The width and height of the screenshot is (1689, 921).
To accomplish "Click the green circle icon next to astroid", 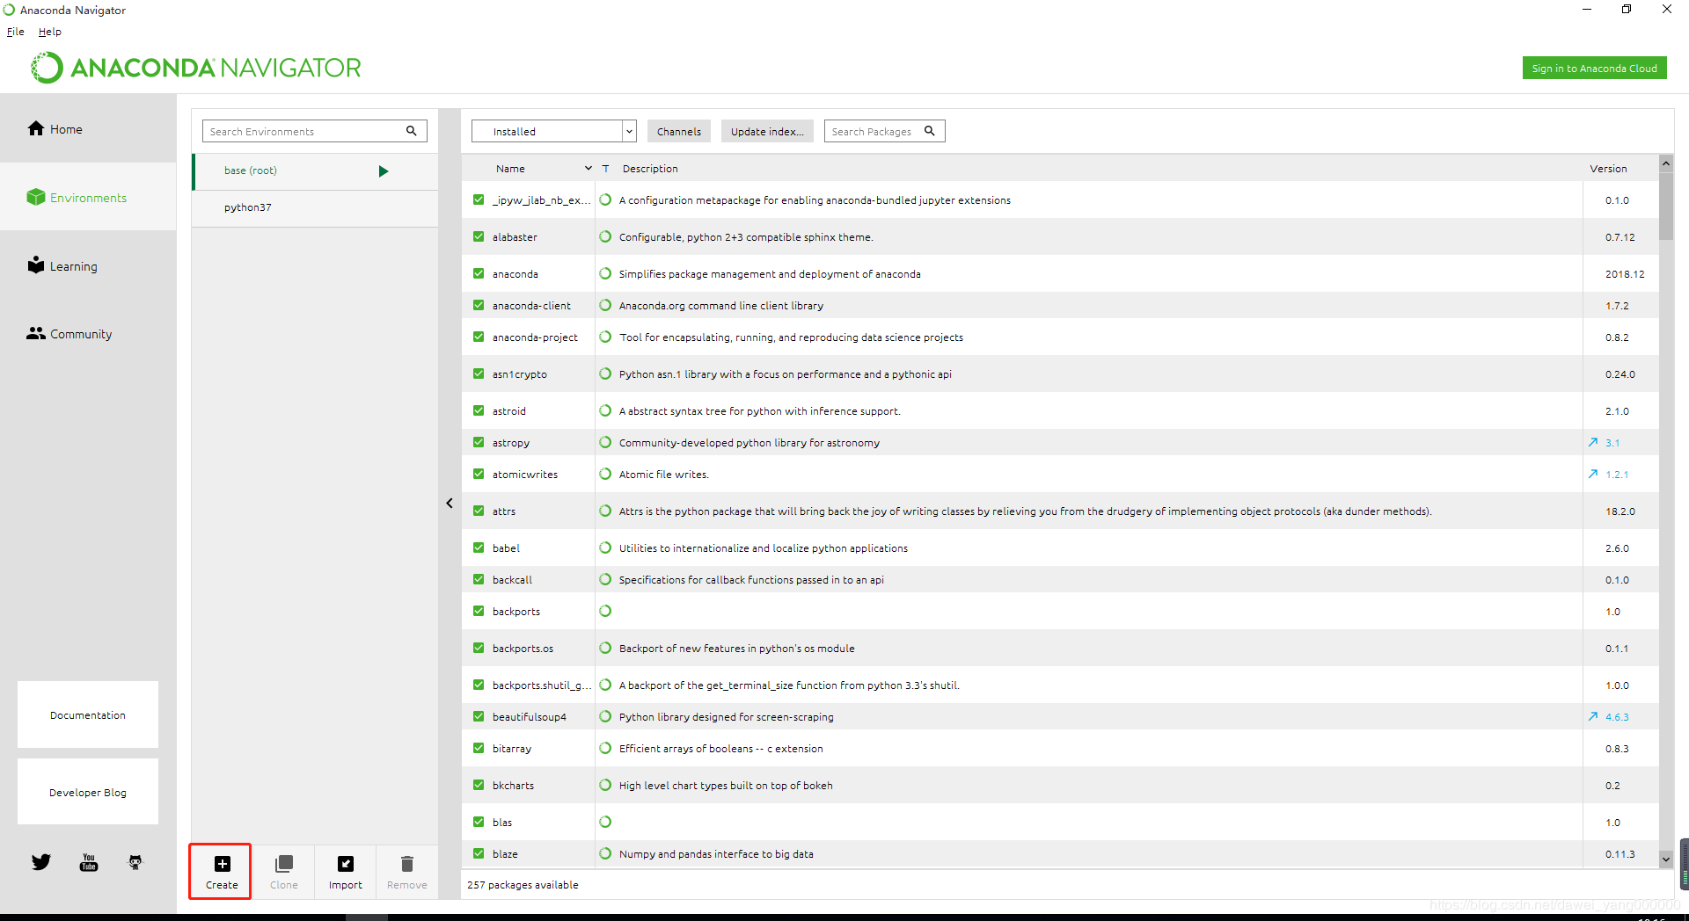I will 605,410.
